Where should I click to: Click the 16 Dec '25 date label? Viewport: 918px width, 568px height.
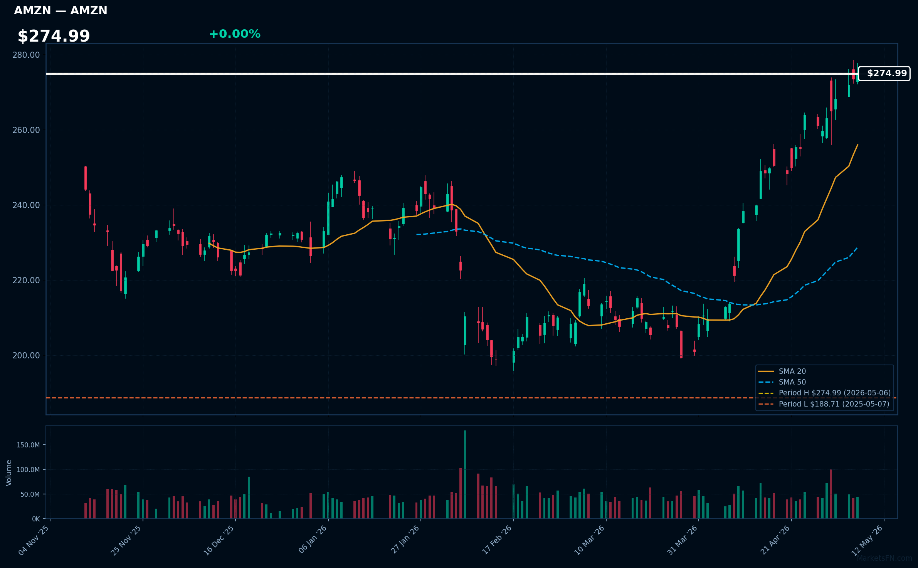(219, 540)
